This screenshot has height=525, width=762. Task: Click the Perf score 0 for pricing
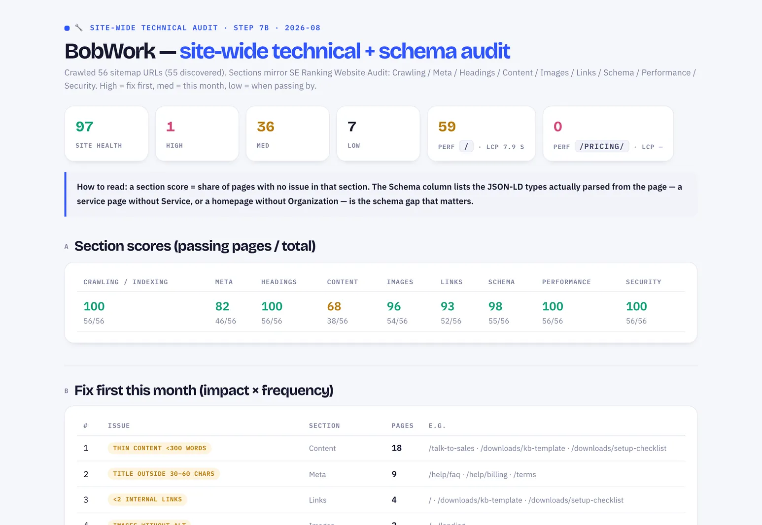(x=558, y=127)
